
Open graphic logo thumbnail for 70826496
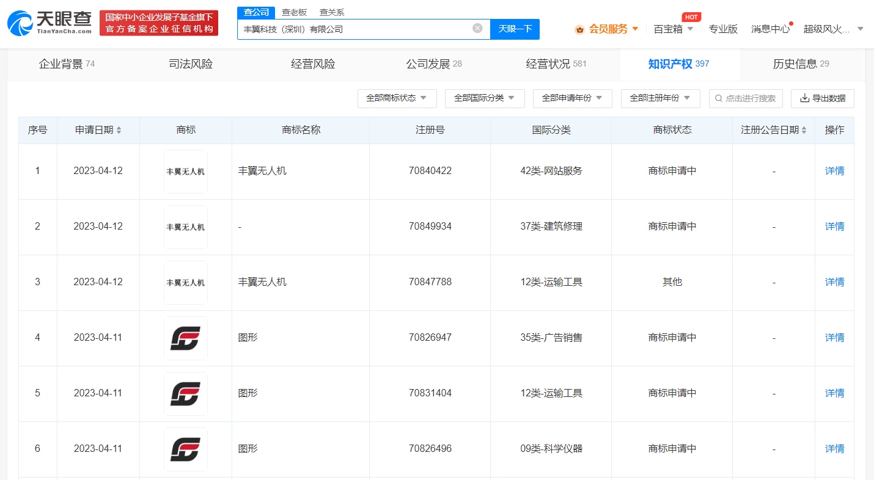pos(186,449)
